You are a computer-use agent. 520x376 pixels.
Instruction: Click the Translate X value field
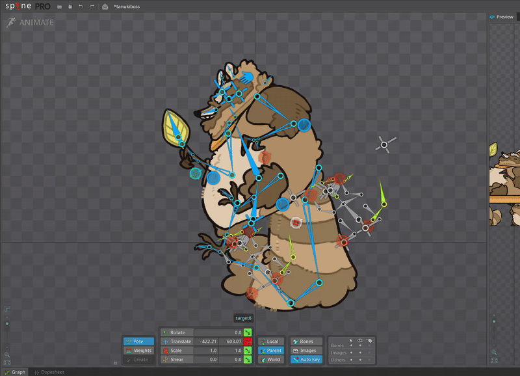coord(206,341)
